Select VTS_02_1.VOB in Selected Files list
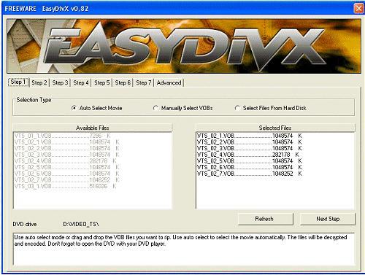Viewport: 365px width, 275px height. point(250,136)
